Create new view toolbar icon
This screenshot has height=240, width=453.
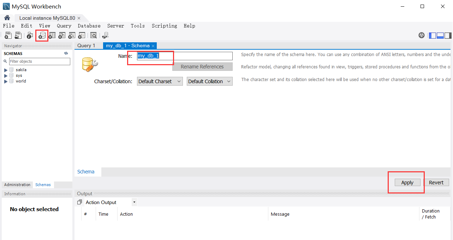pos(62,35)
